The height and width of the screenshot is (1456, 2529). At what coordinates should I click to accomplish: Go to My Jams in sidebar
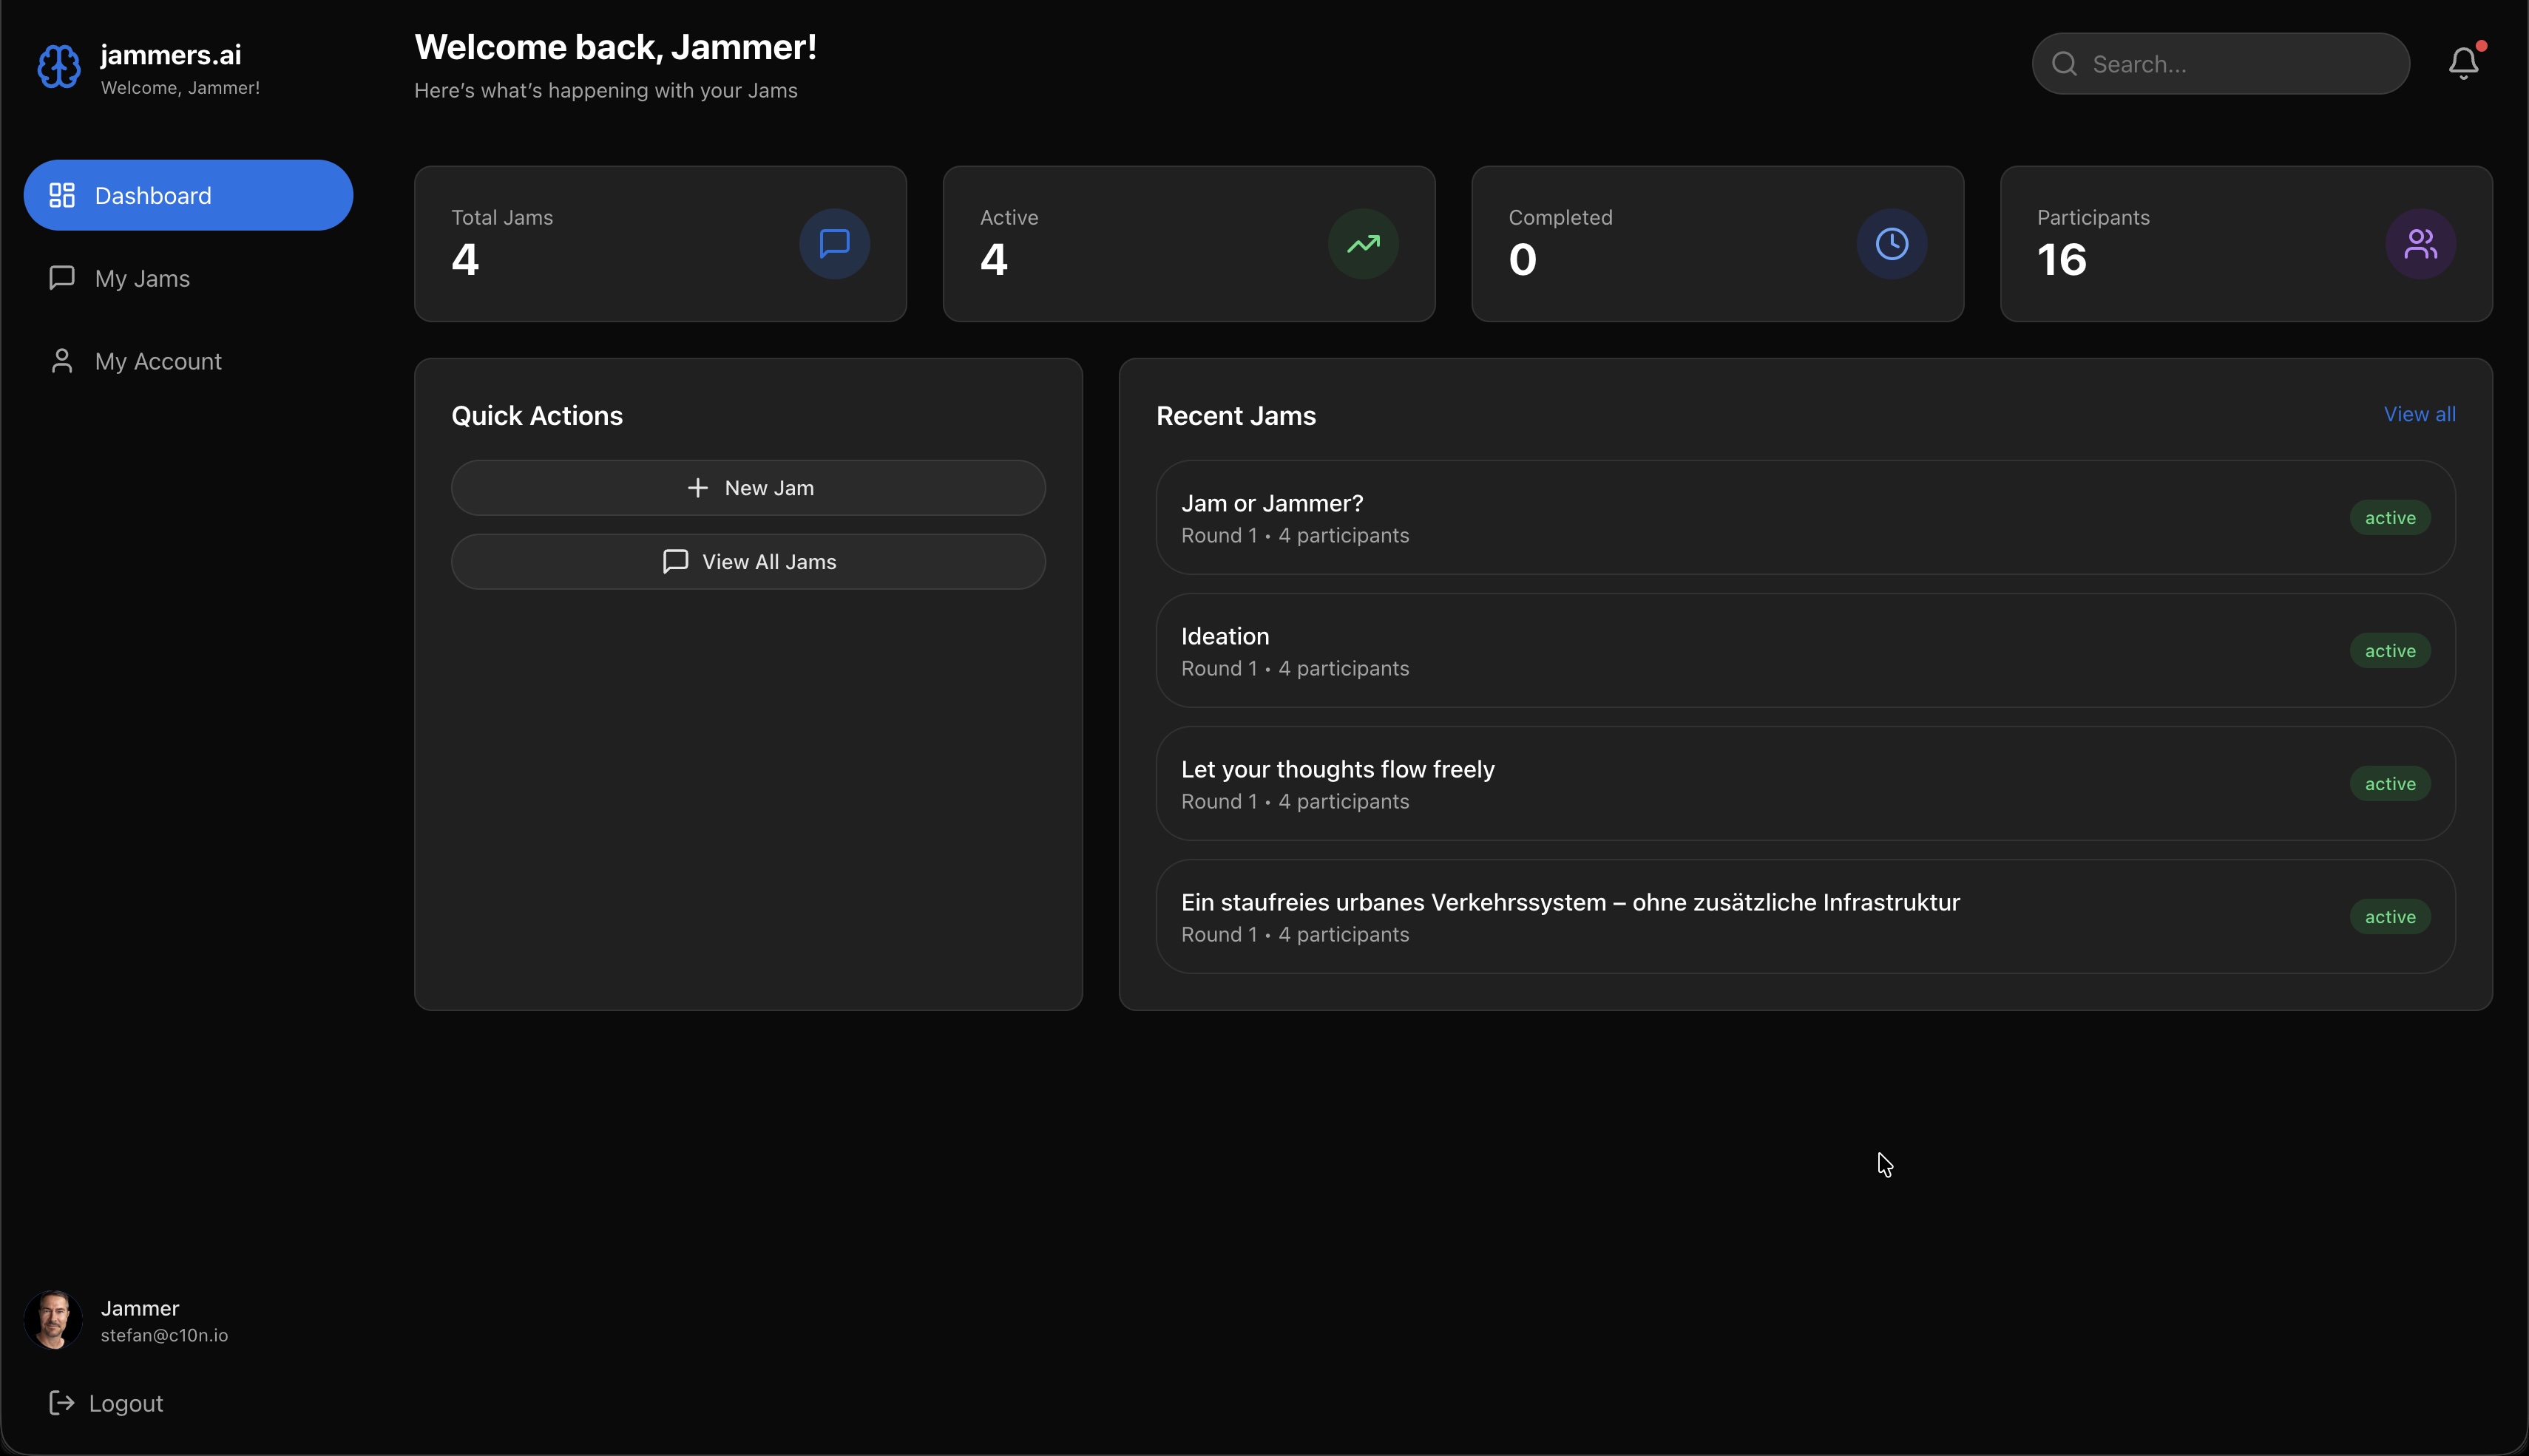(x=188, y=278)
